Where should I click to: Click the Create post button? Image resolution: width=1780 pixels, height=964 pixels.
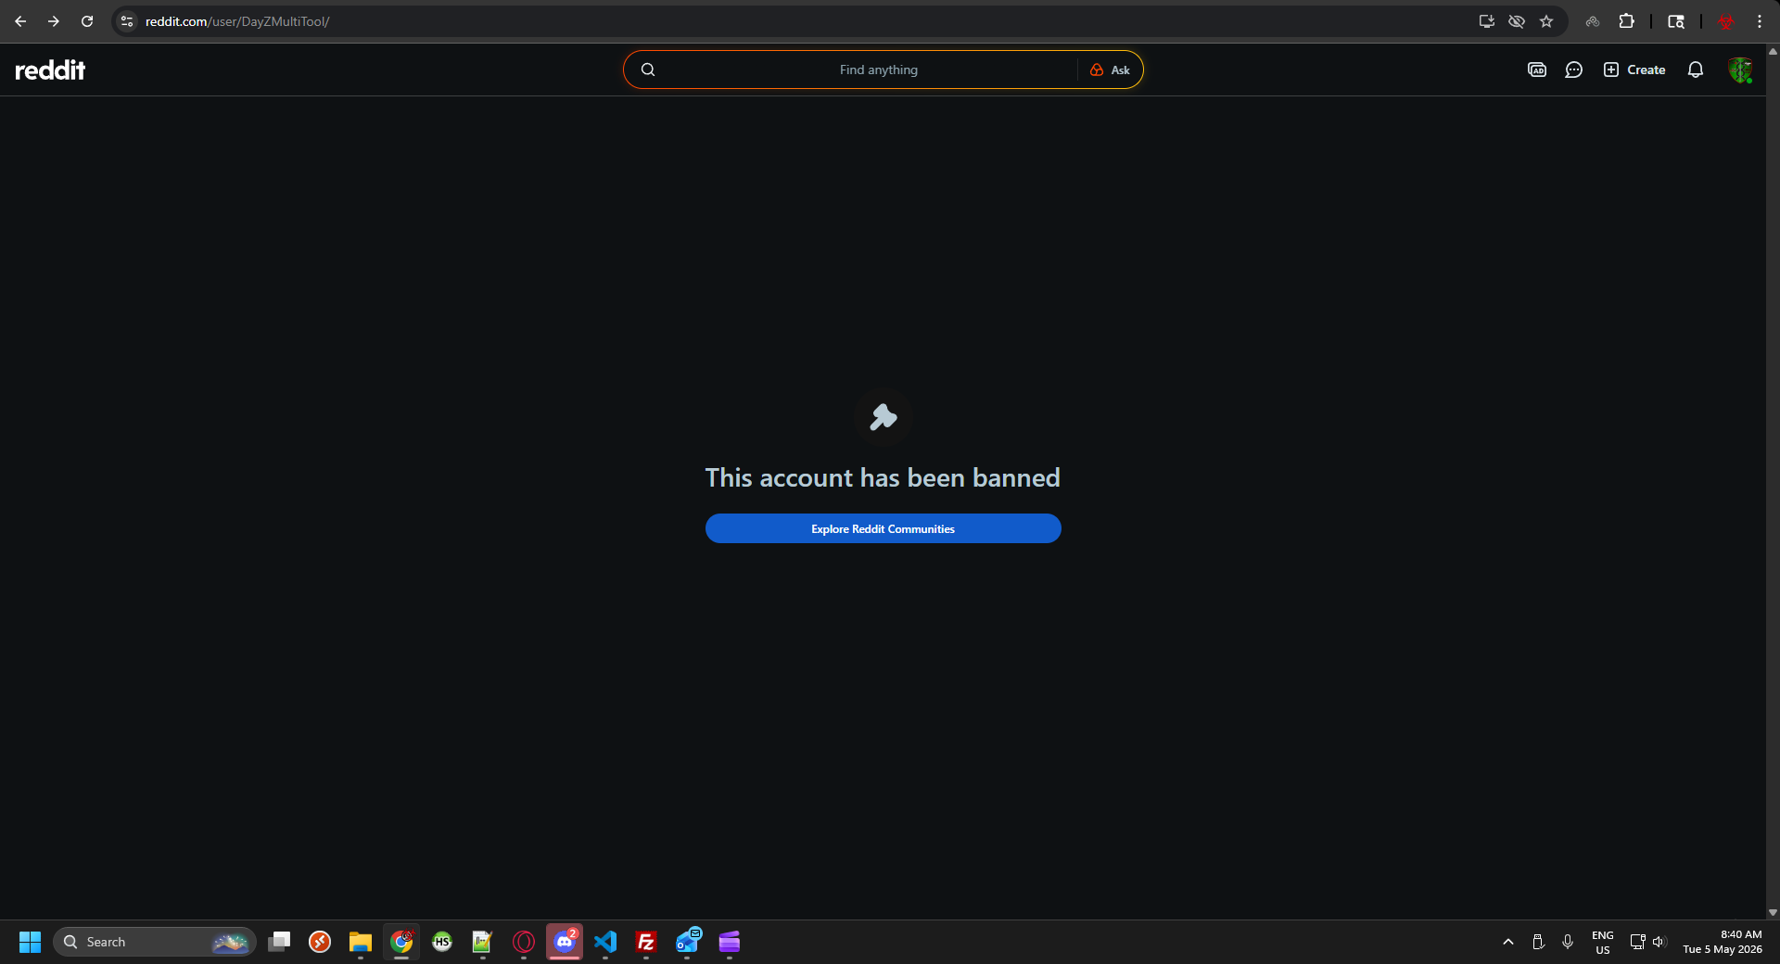coord(1634,70)
